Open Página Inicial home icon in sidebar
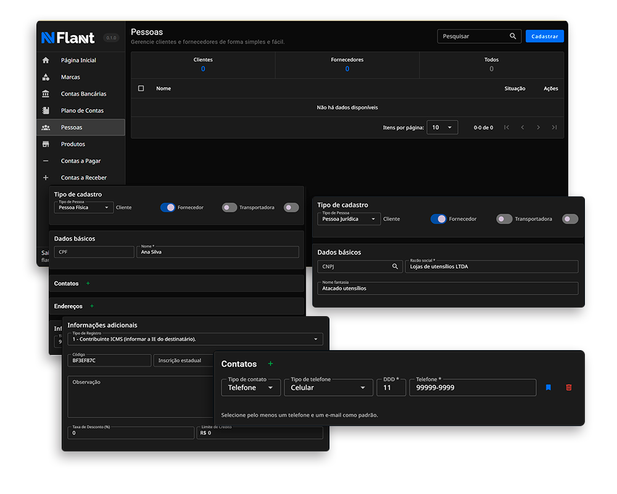617x494 pixels. click(x=46, y=61)
